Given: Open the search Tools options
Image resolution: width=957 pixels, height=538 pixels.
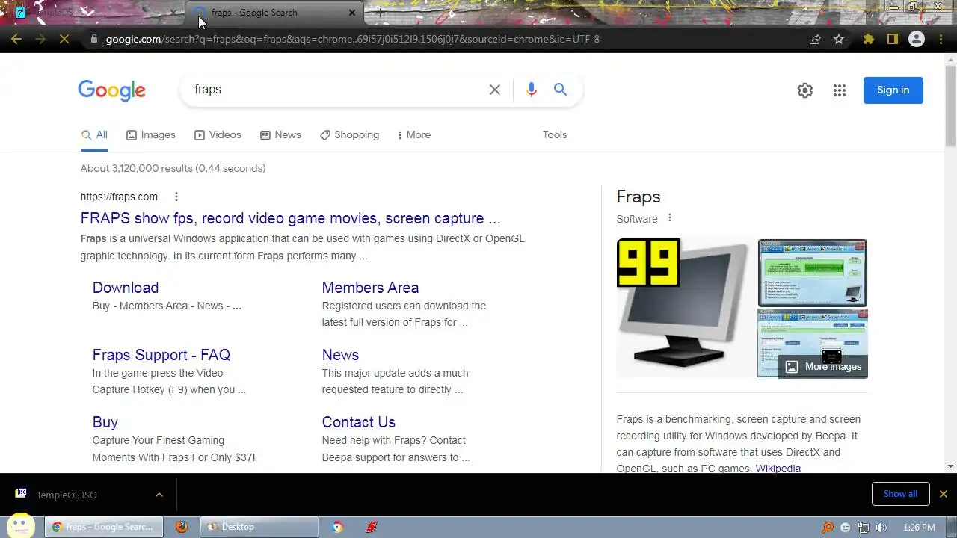Looking at the screenshot, I should pos(555,135).
